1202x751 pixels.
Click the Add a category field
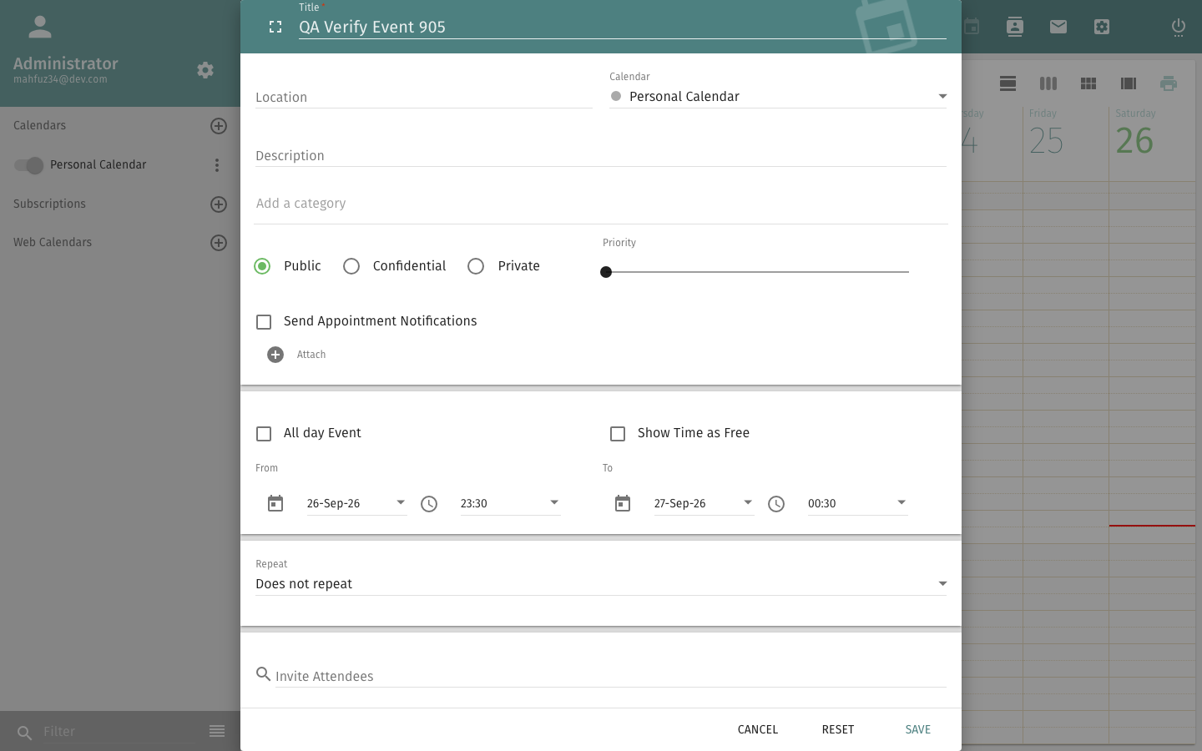pyautogui.click(x=601, y=204)
